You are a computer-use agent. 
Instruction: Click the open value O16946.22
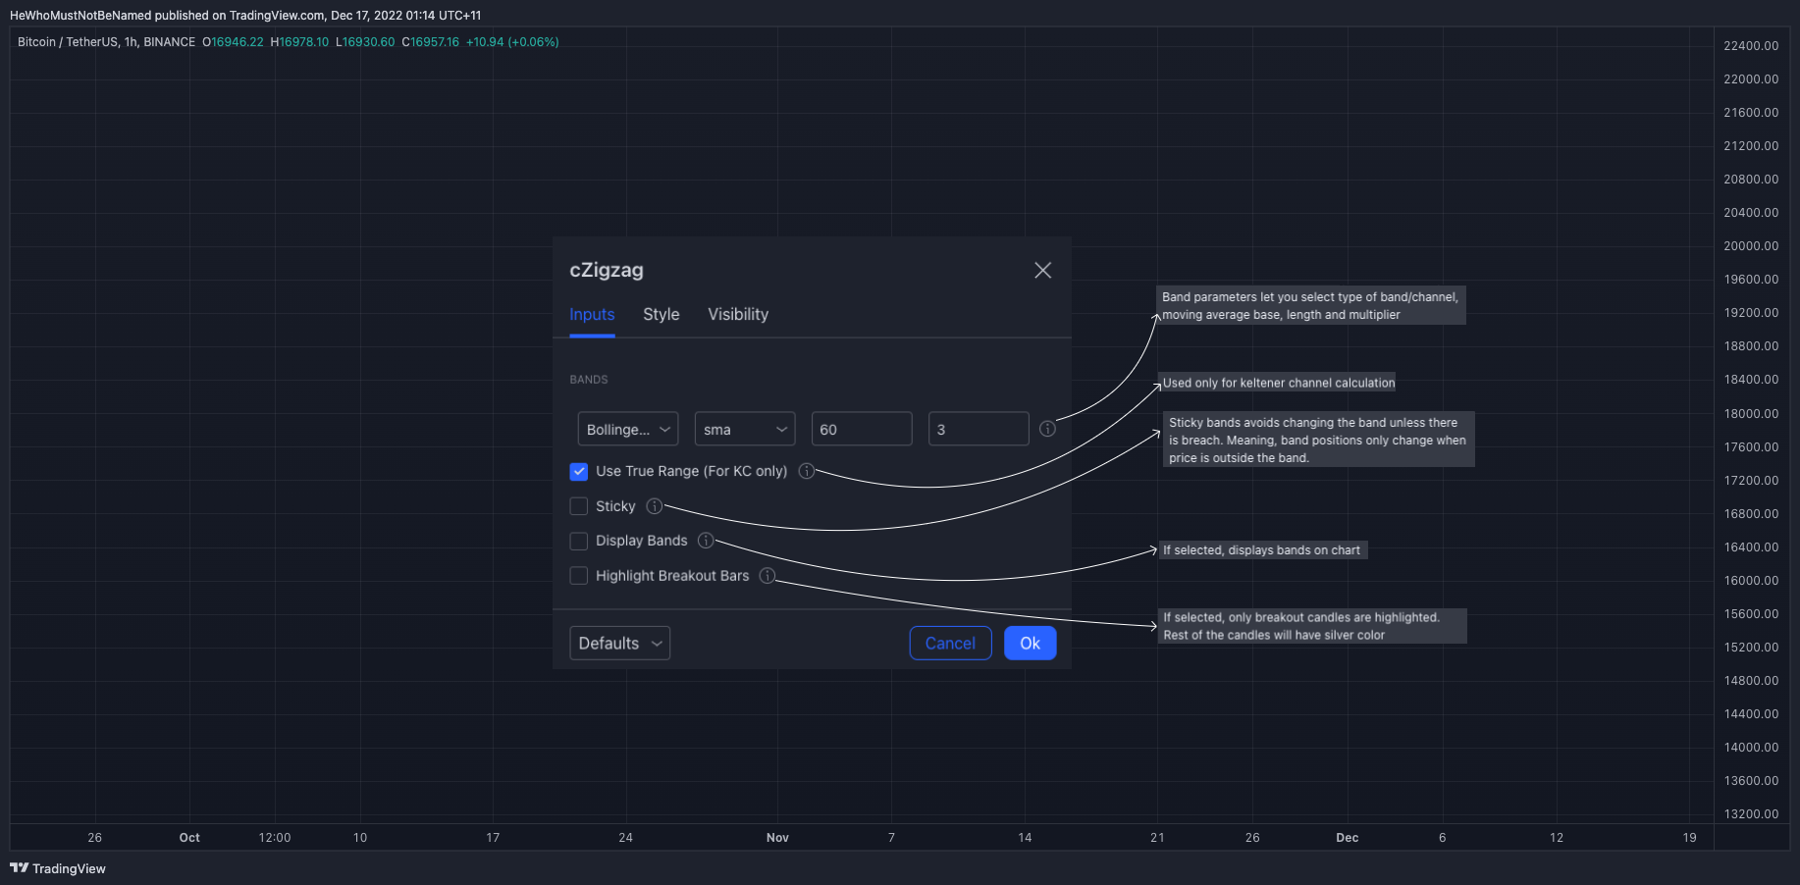(233, 42)
